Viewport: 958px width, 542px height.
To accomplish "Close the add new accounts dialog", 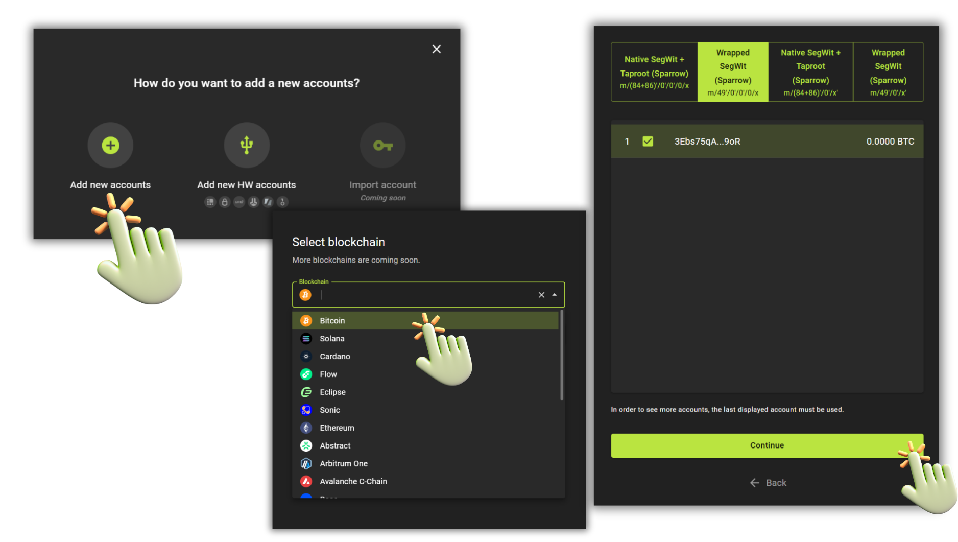I will 437,49.
